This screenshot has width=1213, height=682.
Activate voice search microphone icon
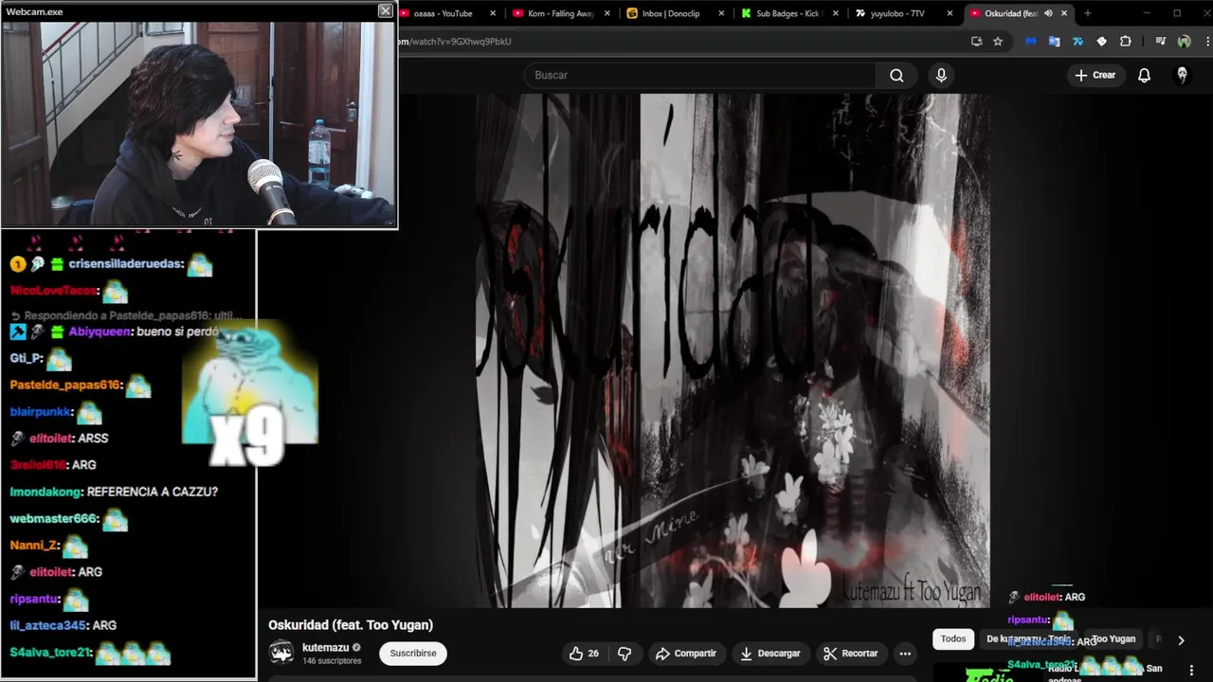pyautogui.click(x=941, y=76)
